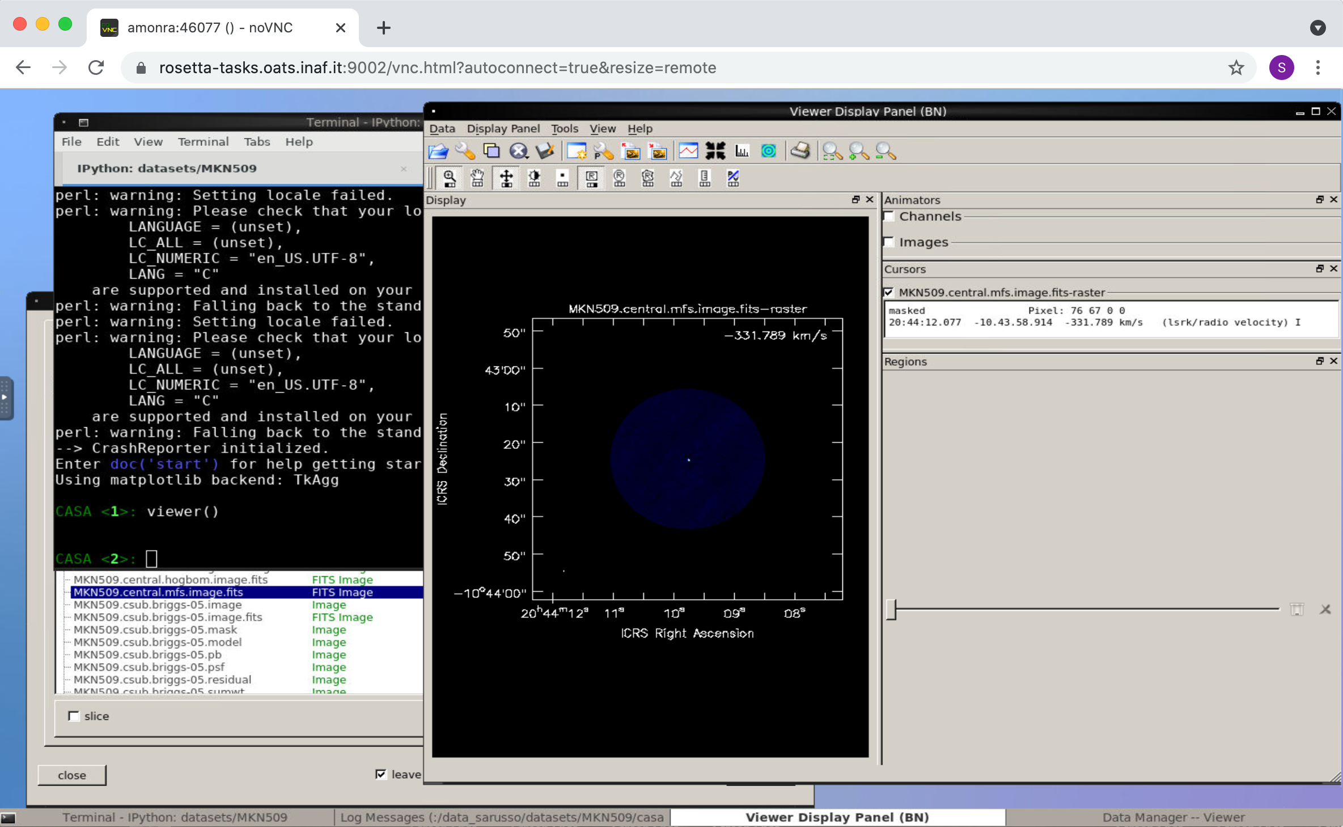Select ellipse region tool
This screenshot has height=827, width=1343.
click(x=620, y=179)
